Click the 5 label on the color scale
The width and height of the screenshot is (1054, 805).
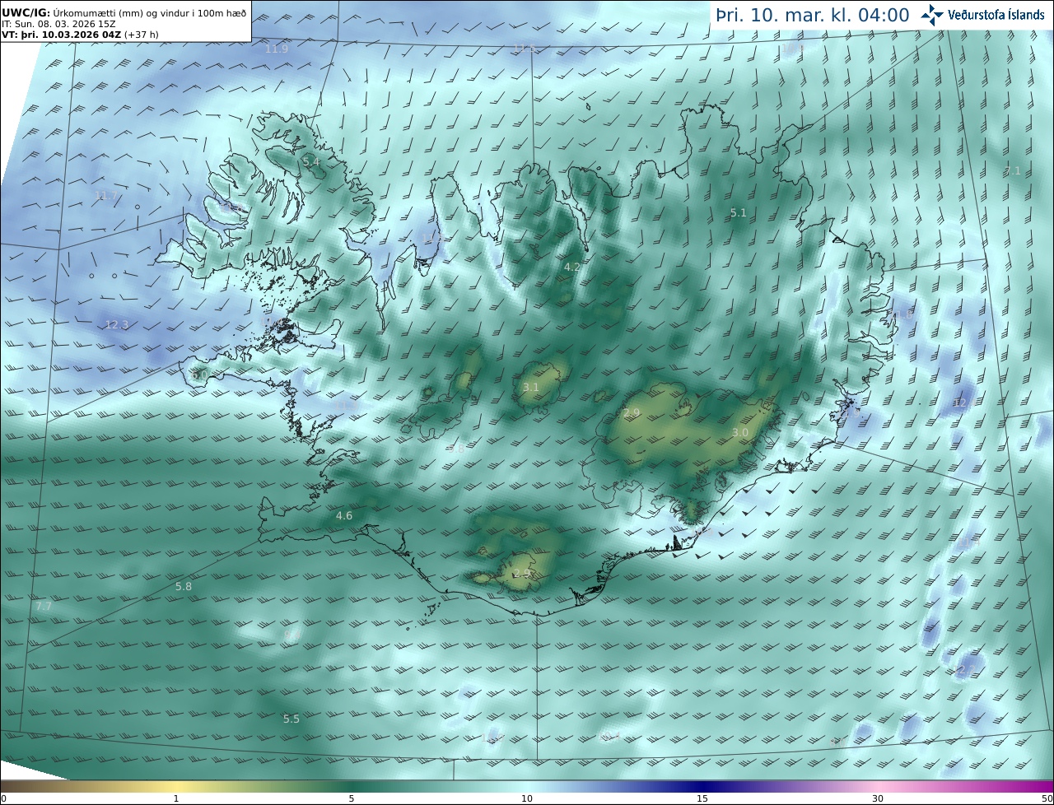[x=352, y=798]
